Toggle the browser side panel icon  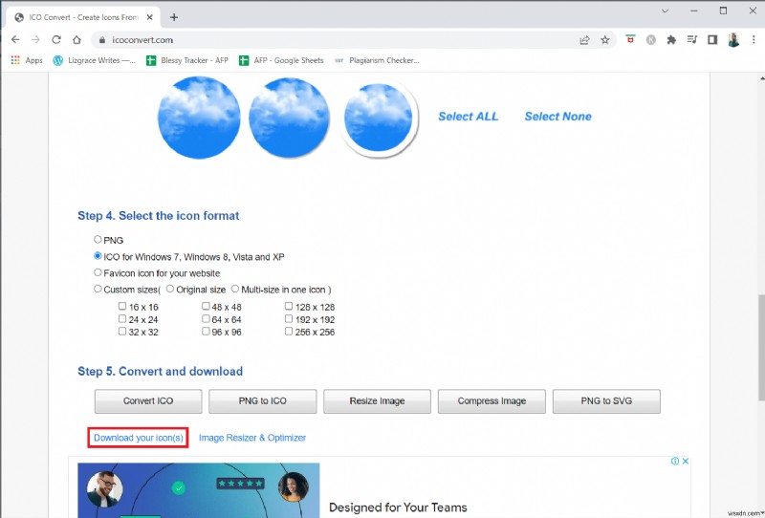point(712,40)
